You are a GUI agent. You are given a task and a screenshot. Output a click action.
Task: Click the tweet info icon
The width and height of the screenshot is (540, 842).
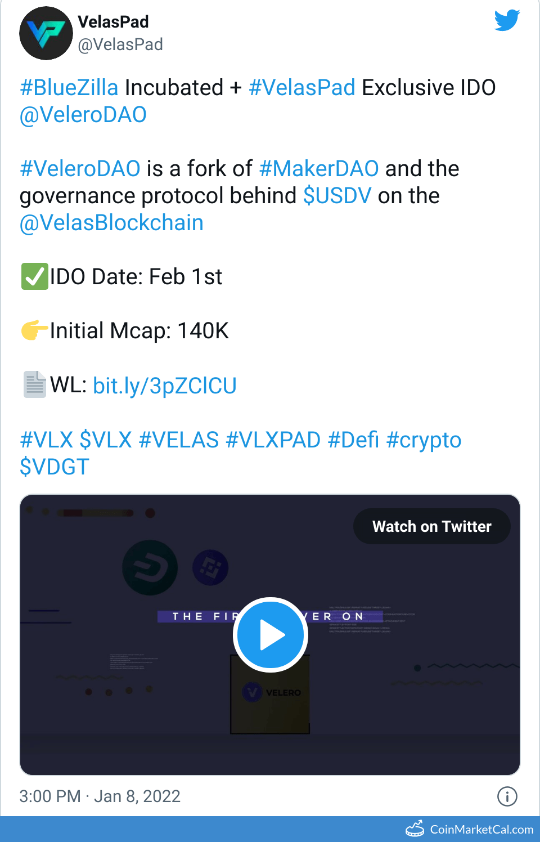pos(507,796)
